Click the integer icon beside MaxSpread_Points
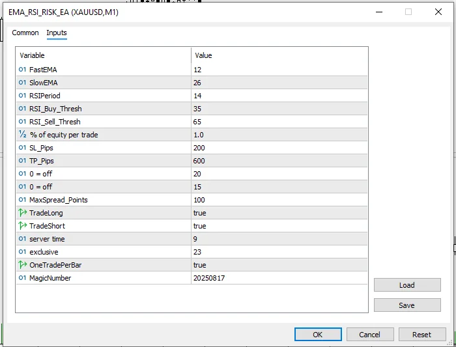 tap(22, 200)
